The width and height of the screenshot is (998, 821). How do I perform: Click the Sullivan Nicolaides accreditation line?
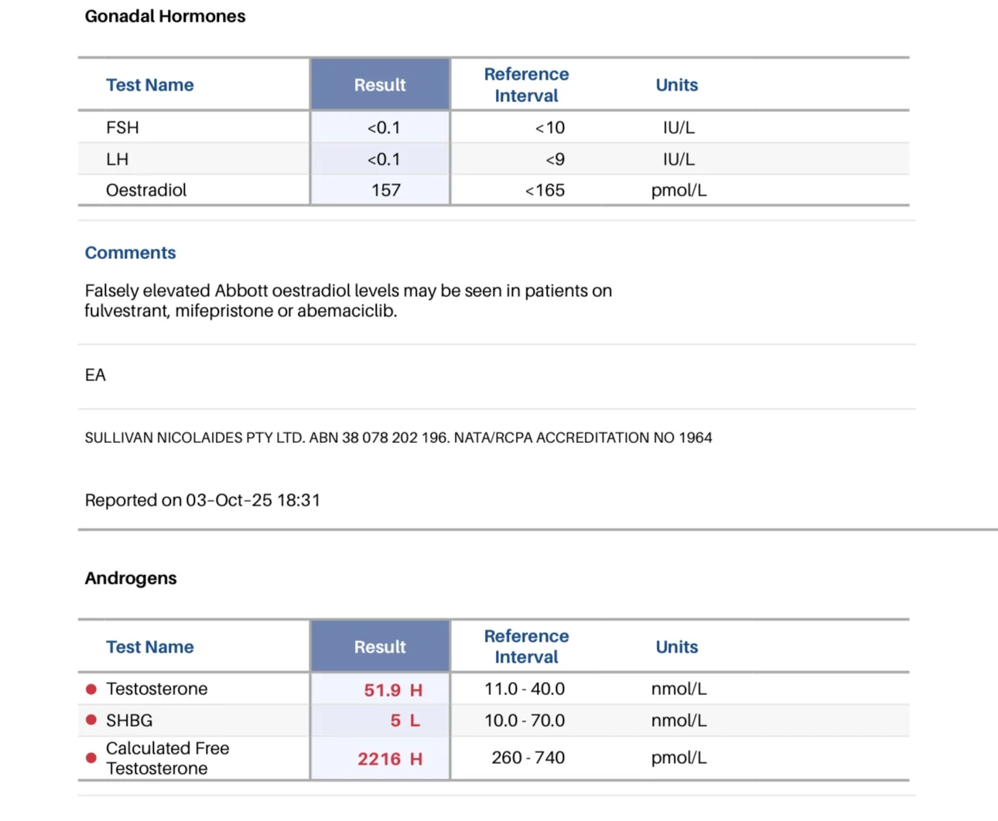[x=398, y=438]
